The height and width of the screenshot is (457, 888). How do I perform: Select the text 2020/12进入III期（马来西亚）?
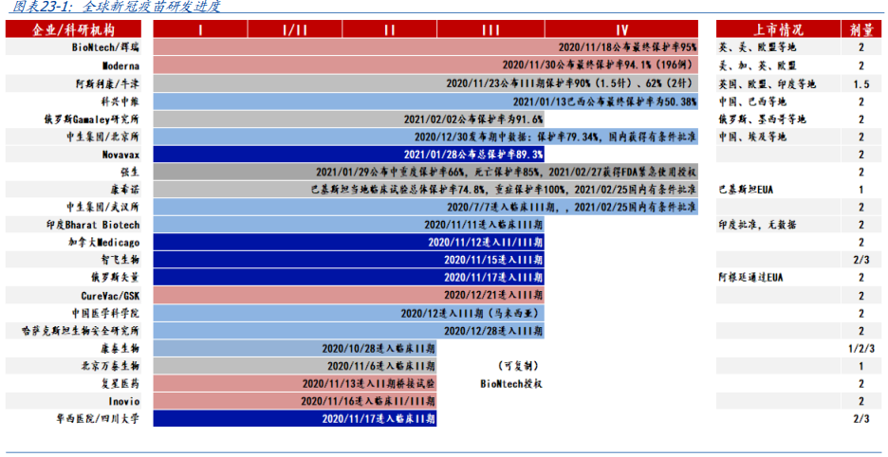pyautogui.click(x=470, y=313)
